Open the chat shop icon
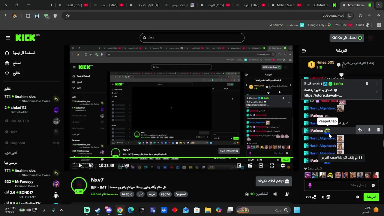 [x=328, y=197]
